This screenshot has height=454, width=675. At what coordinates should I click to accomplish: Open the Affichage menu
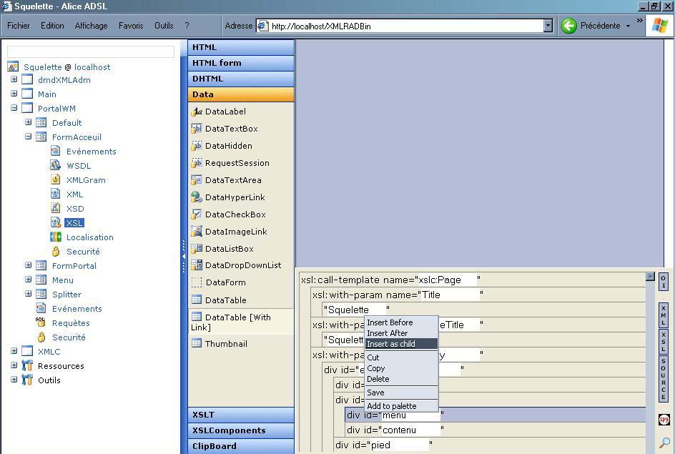coord(91,26)
